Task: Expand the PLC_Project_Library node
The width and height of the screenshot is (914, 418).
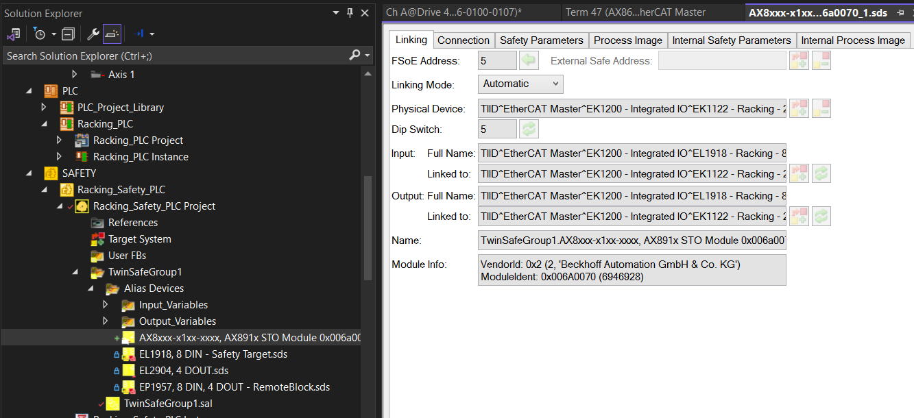Action: tap(45, 108)
